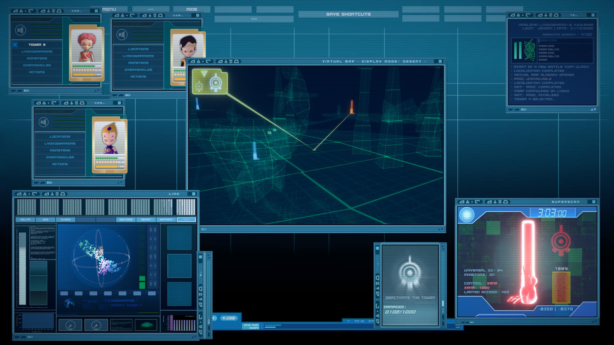Click the 3:03:00 timer display in Superscan
The height and width of the screenshot is (345, 614).
pos(552,213)
